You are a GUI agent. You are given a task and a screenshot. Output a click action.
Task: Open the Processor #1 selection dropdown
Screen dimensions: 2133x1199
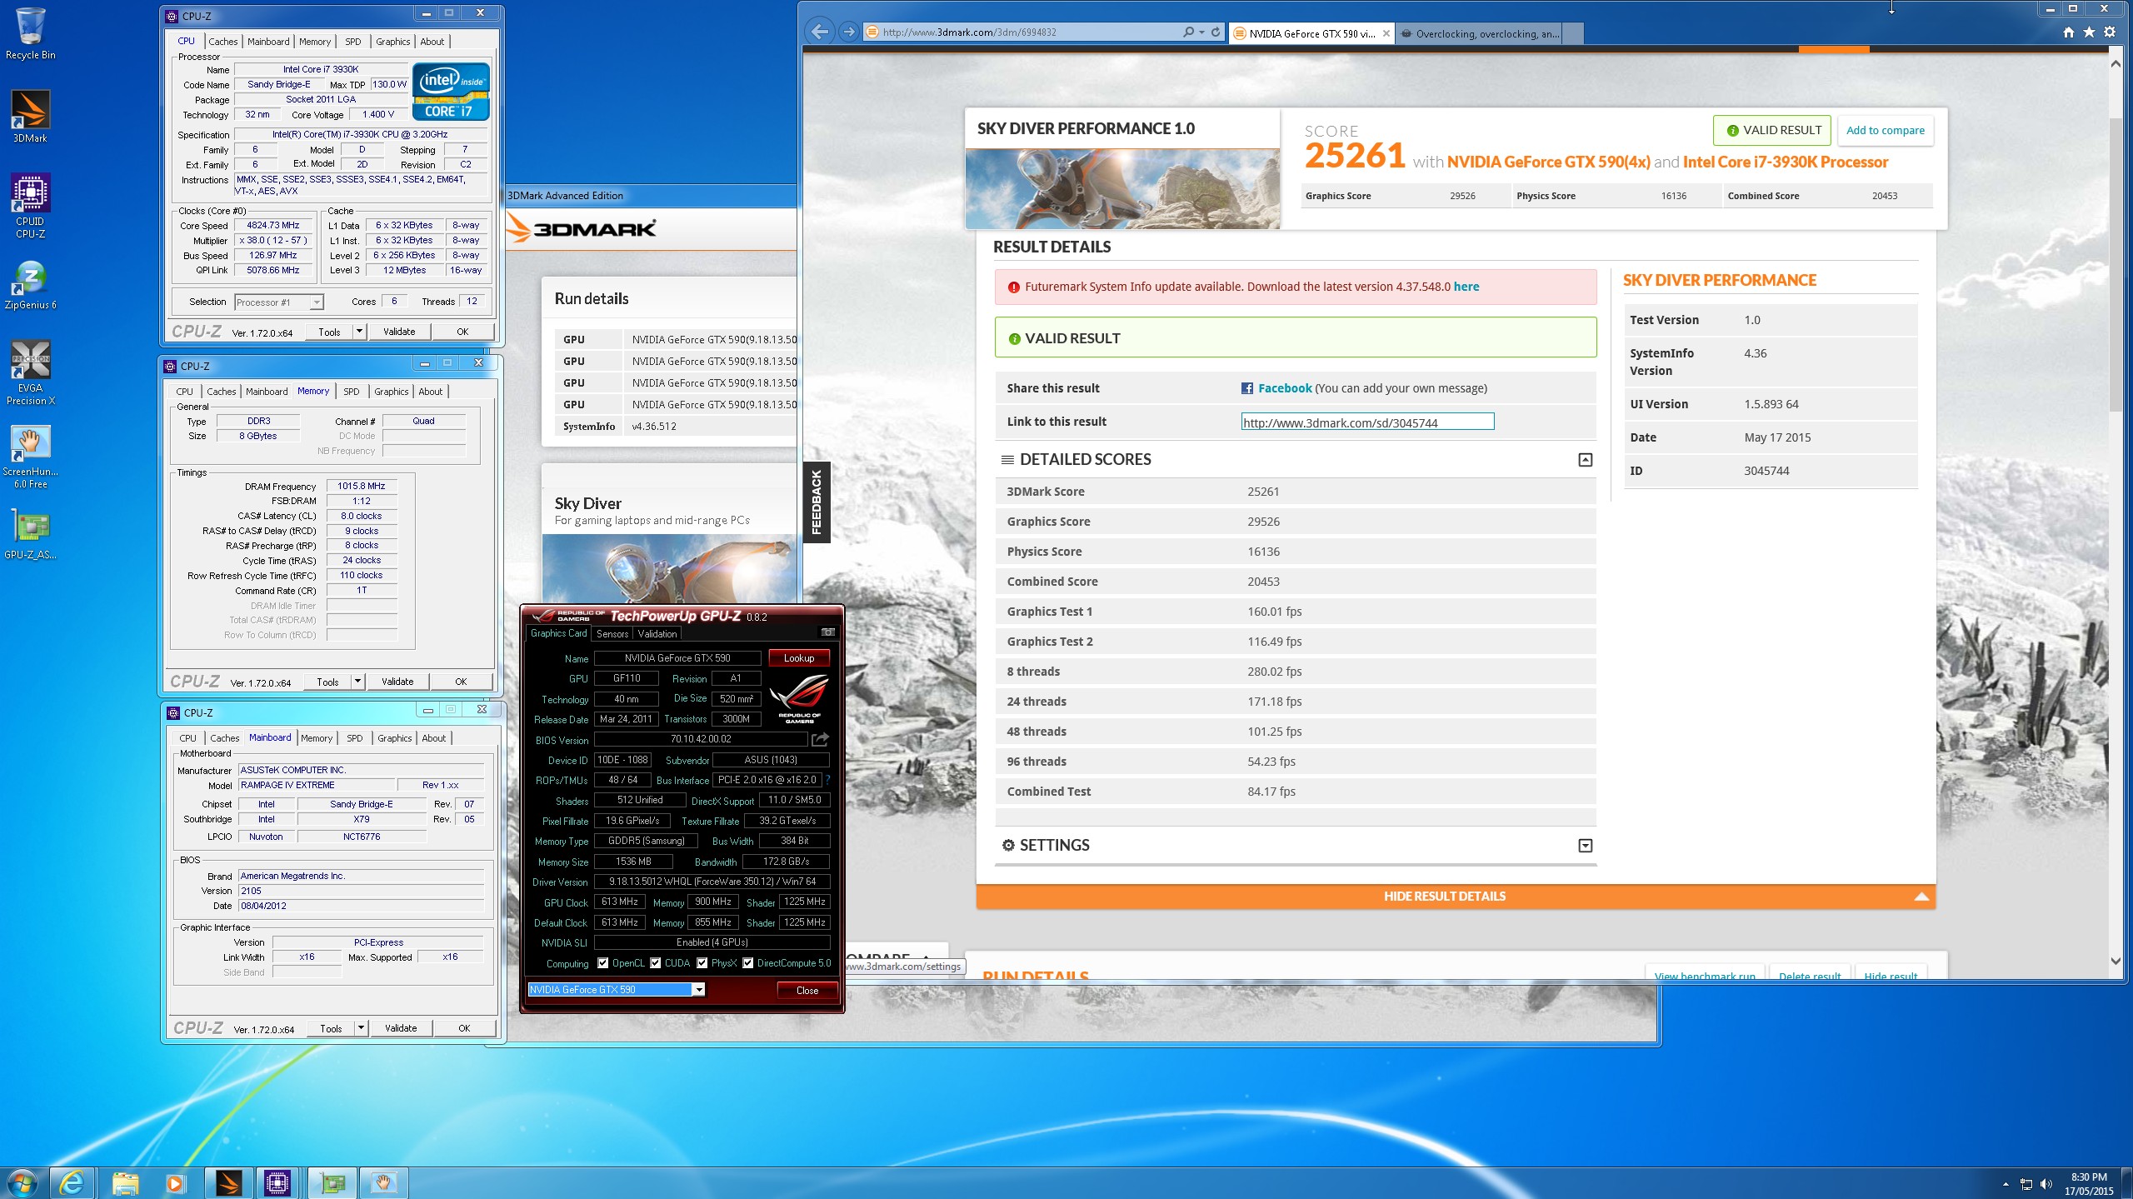(x=317, y=302)
